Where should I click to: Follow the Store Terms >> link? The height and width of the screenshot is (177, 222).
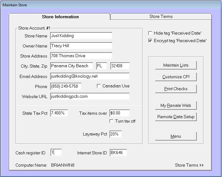189,165
